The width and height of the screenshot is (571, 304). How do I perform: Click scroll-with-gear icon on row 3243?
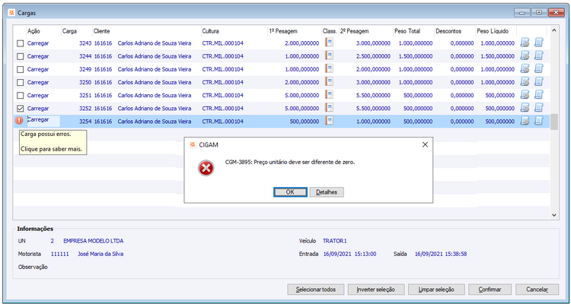click(525, 43)
